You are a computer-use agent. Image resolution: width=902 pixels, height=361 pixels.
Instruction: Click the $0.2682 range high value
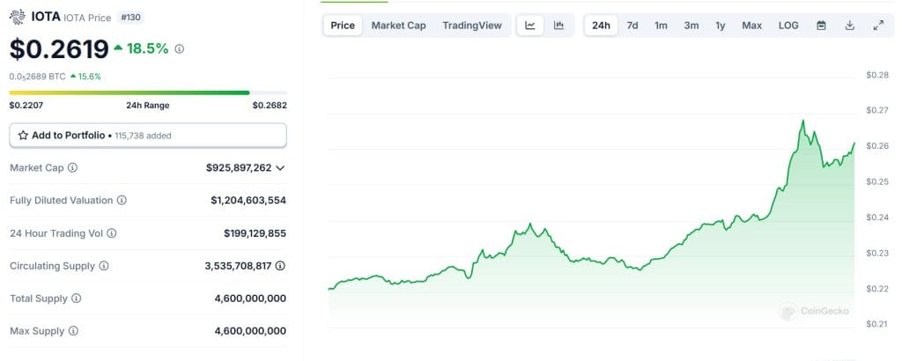pos(270,105)
